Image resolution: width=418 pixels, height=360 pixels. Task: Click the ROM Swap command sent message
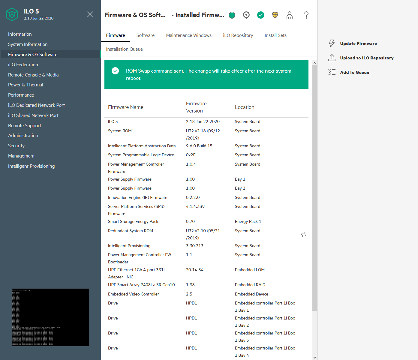click(209, 75)
